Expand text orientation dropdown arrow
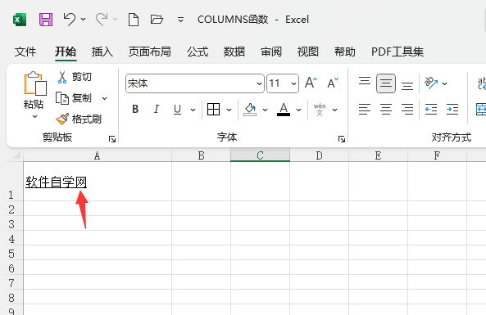Screen dimensions: 486x315 tap(444, 83)
